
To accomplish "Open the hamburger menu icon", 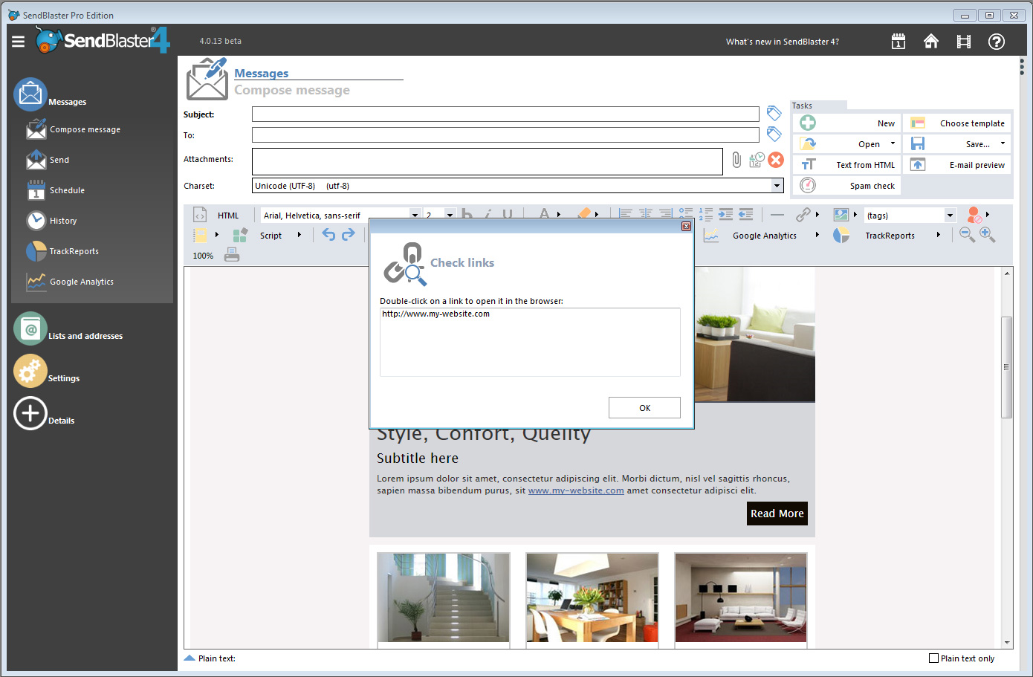I will (19, 42).
